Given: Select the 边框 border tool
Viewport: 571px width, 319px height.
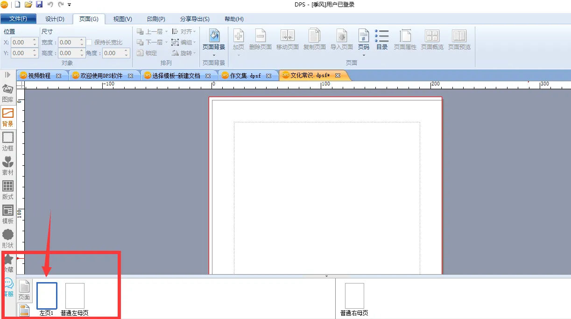Looking at the screenshot, I should [x=7, y=141].
